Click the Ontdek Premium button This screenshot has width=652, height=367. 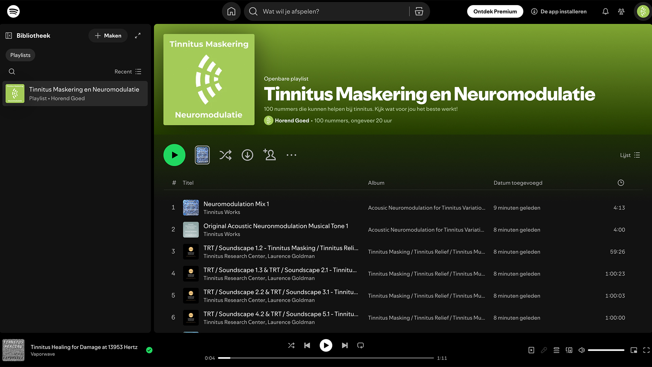tap(495, 12)
